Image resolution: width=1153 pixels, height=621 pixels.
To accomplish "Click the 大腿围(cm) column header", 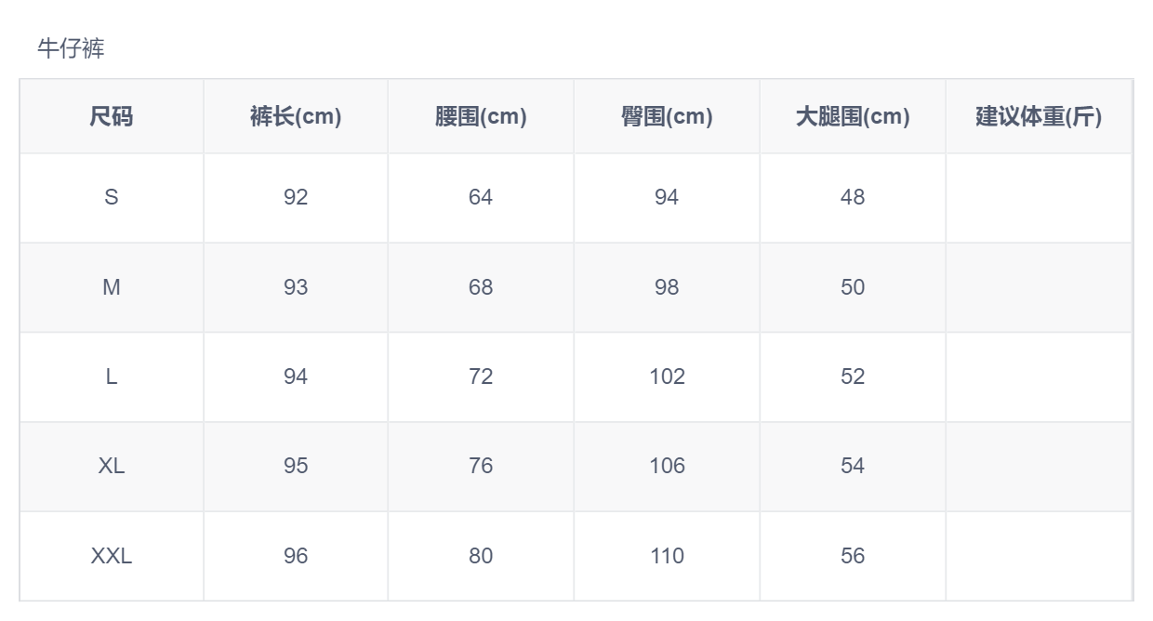I will (853, 117).
